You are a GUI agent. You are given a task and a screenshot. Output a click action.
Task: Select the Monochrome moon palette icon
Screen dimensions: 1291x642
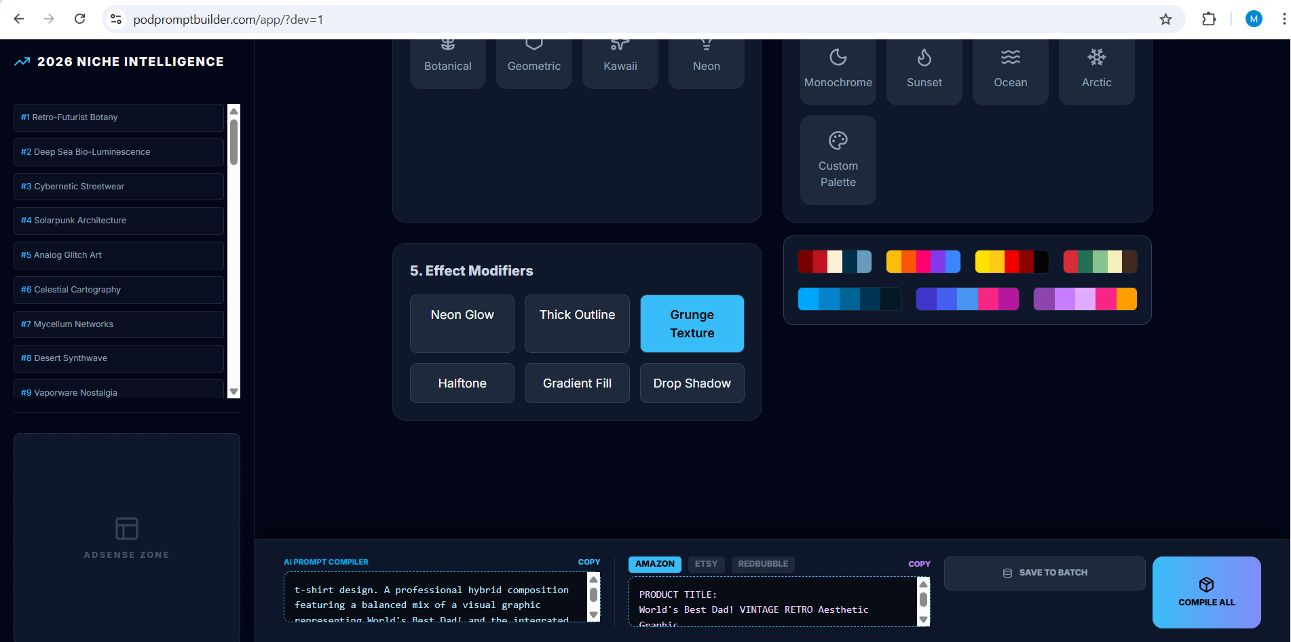838,58
